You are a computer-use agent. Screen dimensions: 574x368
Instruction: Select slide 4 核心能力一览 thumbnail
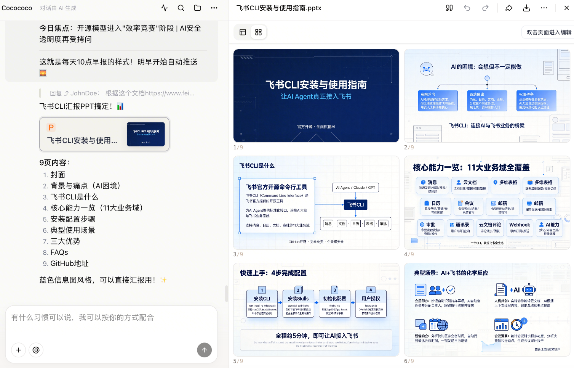(x=487, y=203)
